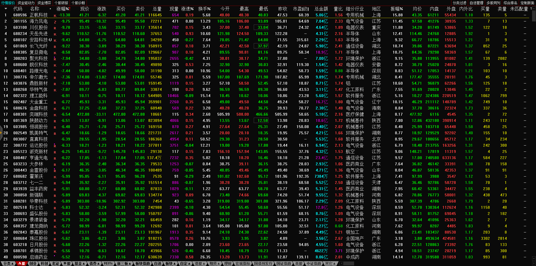This screenshot has width=536, height=266.
Task: Open 自选管理 in the top bar
Action: (x=477, y=3)
